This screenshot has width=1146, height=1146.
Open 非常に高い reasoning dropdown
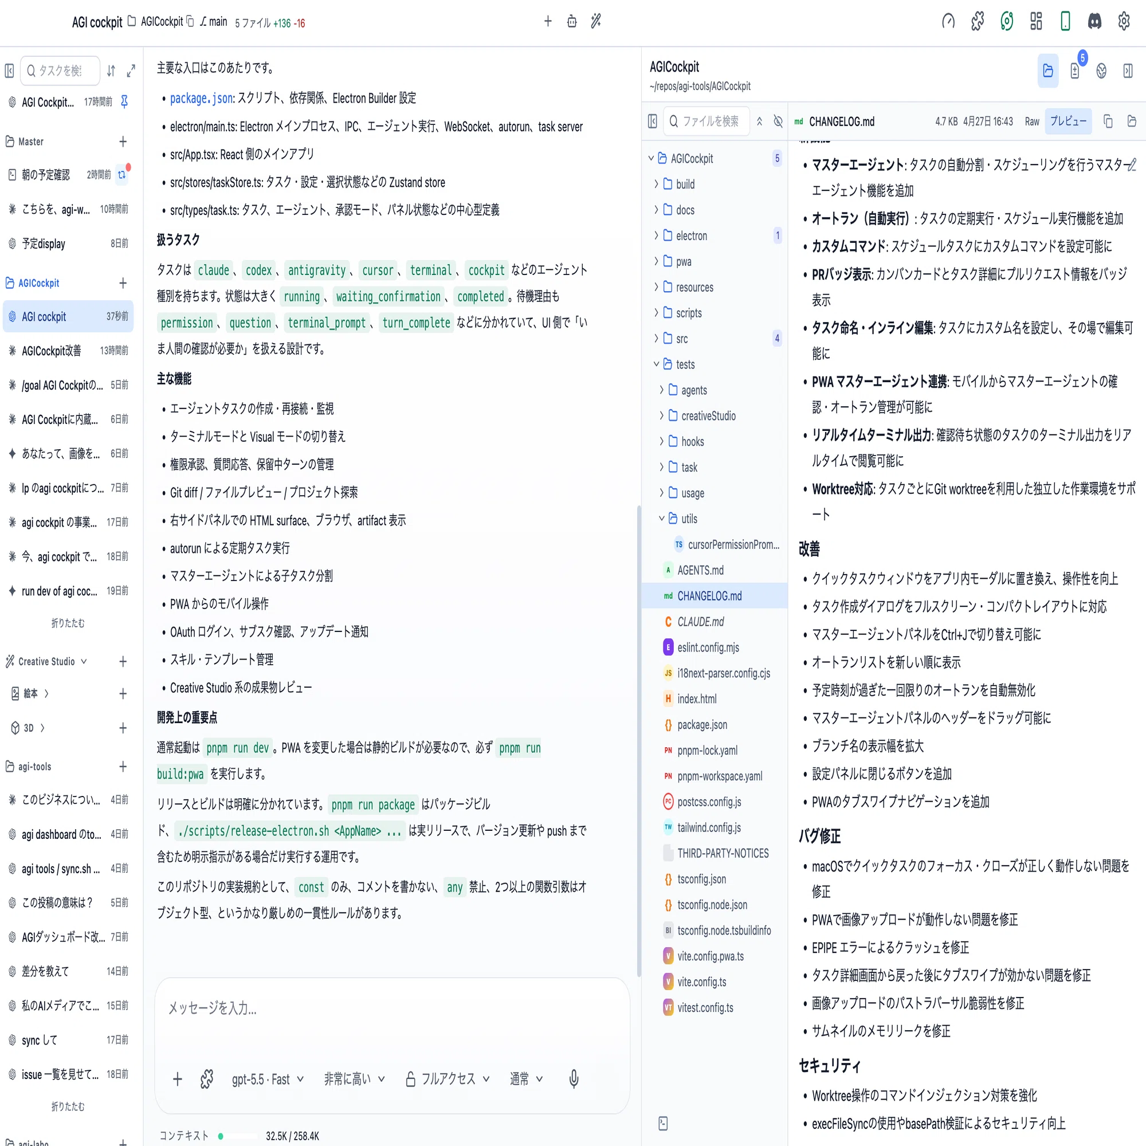coord(355,1079)
